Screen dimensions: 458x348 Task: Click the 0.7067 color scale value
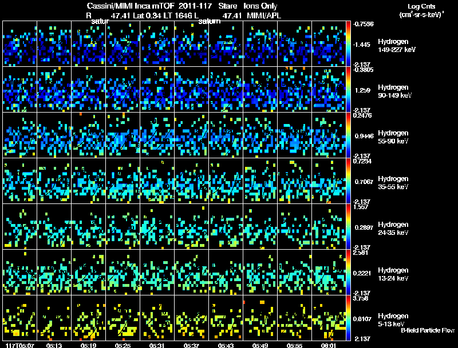click(x=364, y=182)
